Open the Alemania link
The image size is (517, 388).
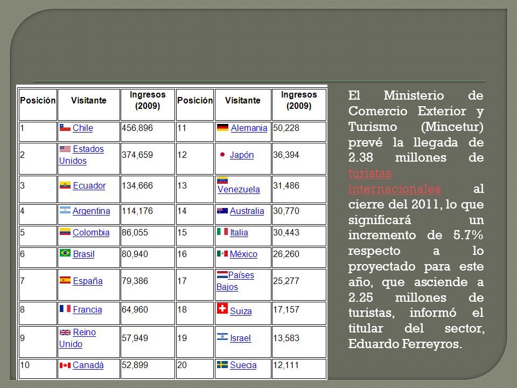click(x=249, y=128)
